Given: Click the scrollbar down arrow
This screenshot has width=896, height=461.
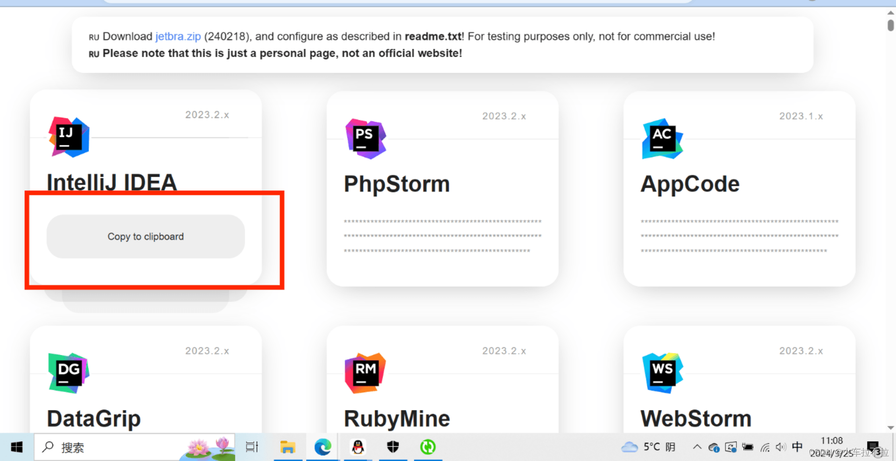Looking at the screenshot, I should point(890,428).
